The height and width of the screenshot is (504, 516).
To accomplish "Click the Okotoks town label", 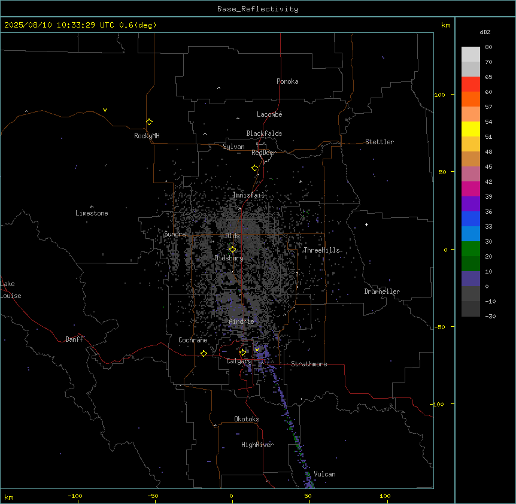I will (x=247, y=419).
